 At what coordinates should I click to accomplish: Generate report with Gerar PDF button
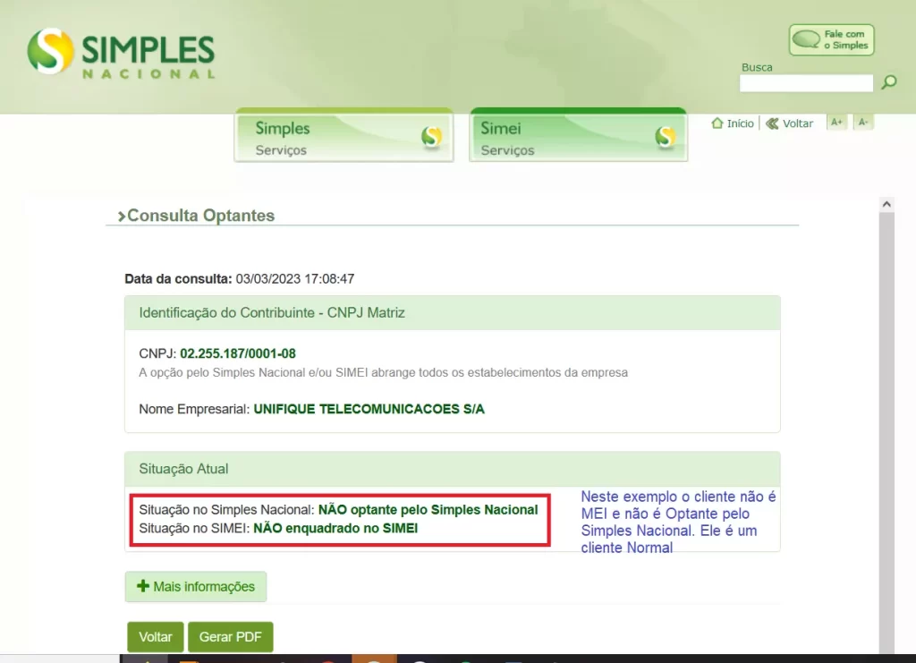point(230,637)
